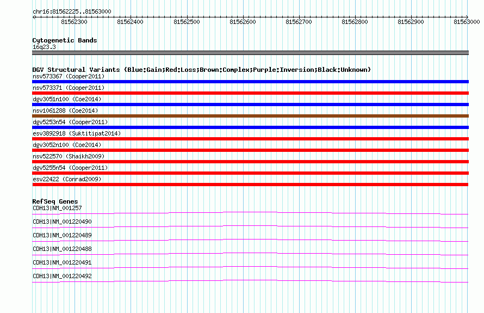This screenshot has height=313, width=484.
Task: Click the esv22422 (Conrad2009) red bar
Action: (x=250, y=185)
